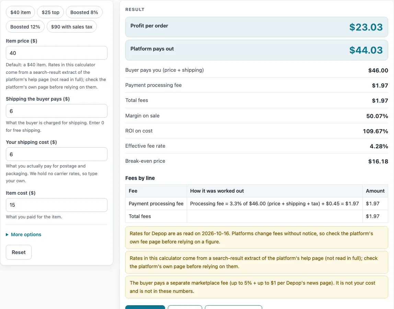Click the Item cost ($) label
This screenshot has height=309, width=394.
click(x=21, y=193)
